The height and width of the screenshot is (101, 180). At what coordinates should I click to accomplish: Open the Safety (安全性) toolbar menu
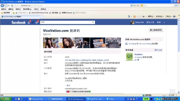click(x=160, y=17)
